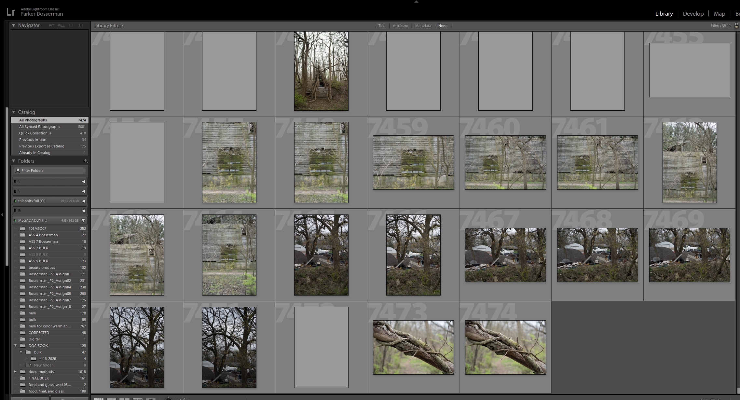Expand the docu methods folder

16,372
